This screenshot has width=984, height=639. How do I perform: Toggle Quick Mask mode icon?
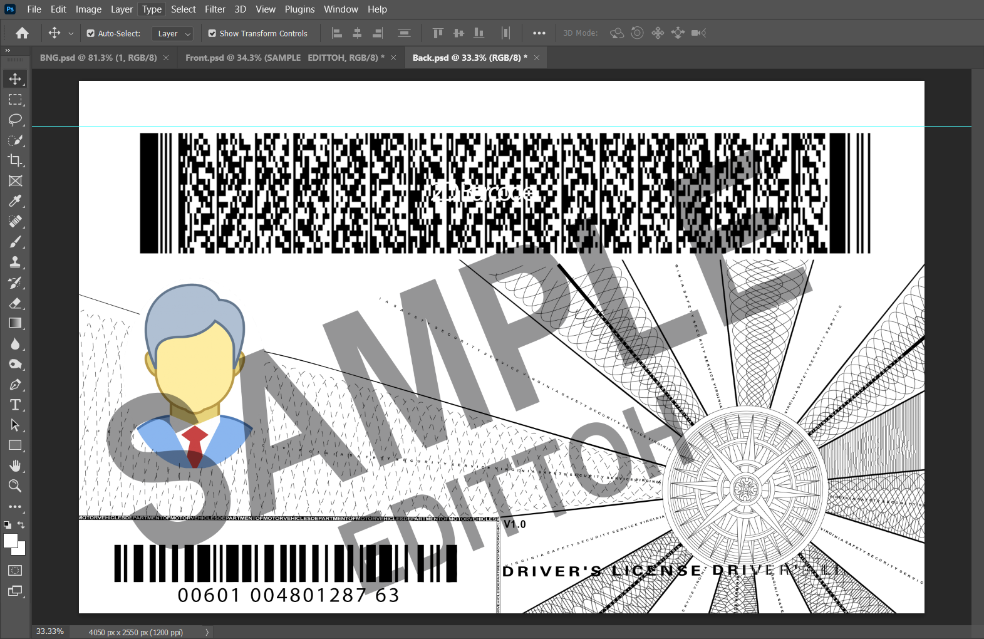15,571
